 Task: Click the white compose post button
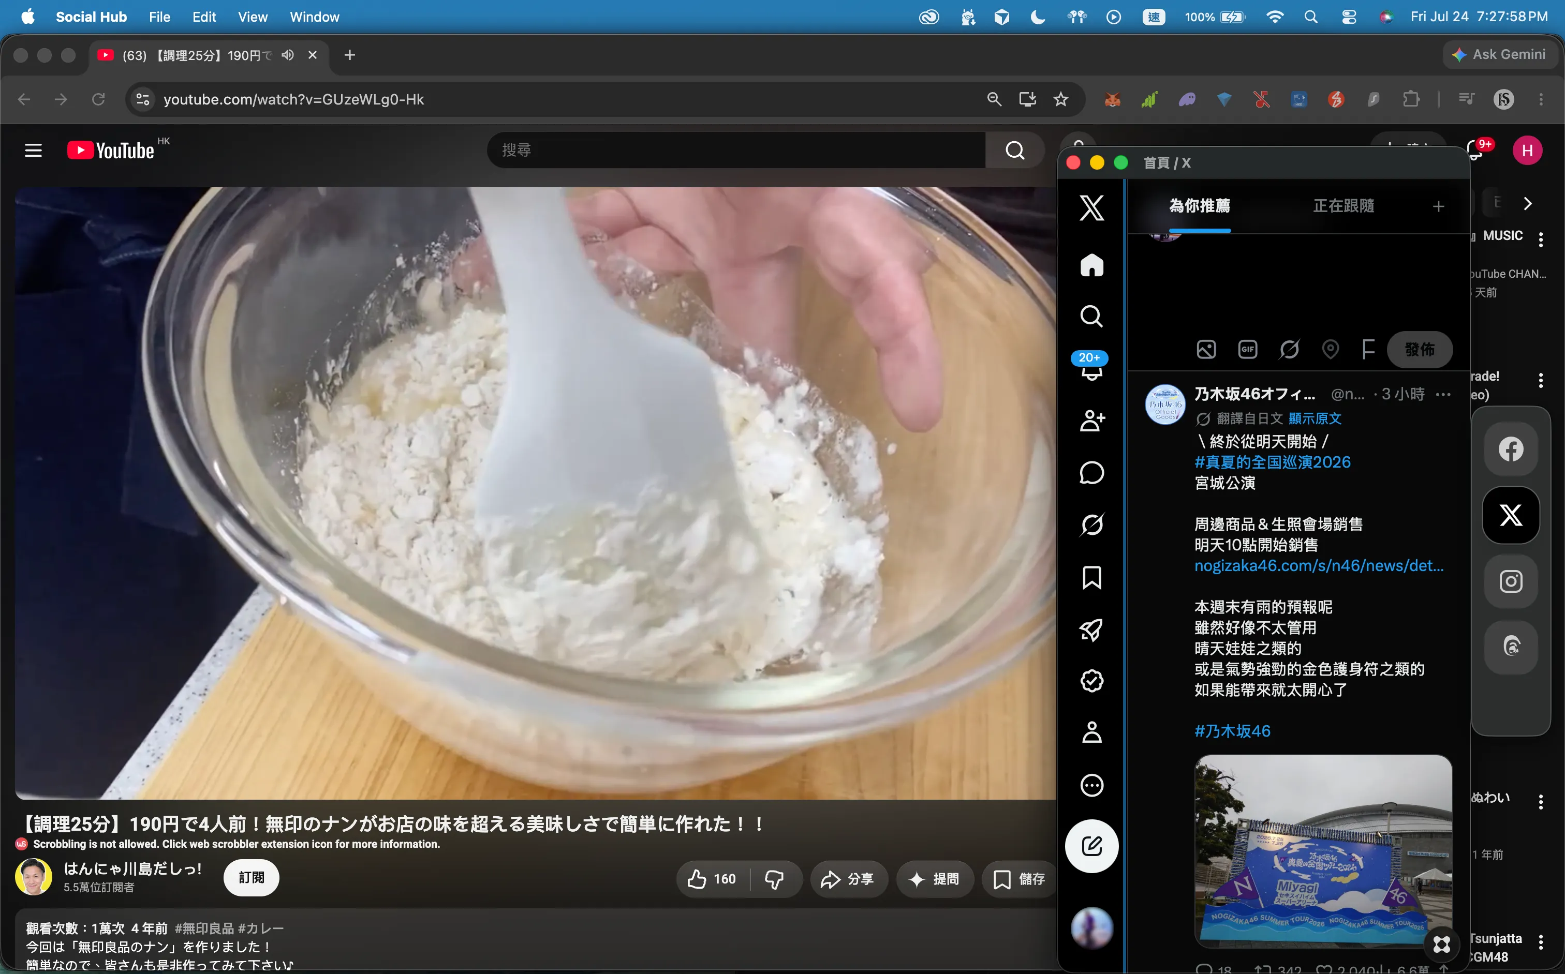pos(1091,846)
